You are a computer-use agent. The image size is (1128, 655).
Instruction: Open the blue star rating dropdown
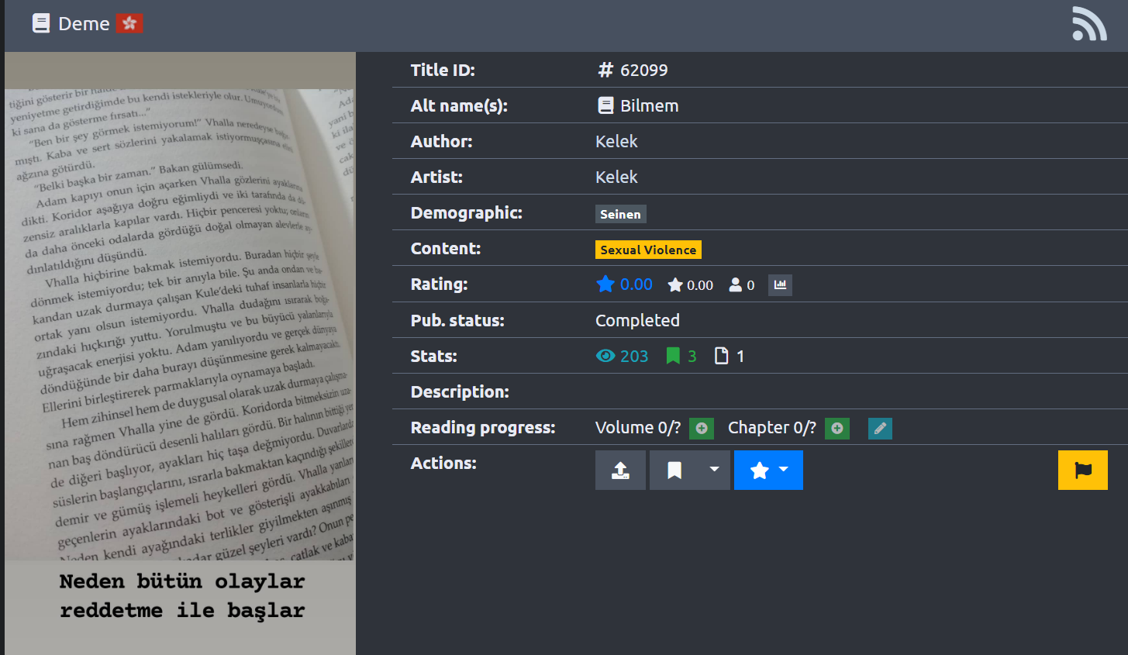(x=768, y=470)
